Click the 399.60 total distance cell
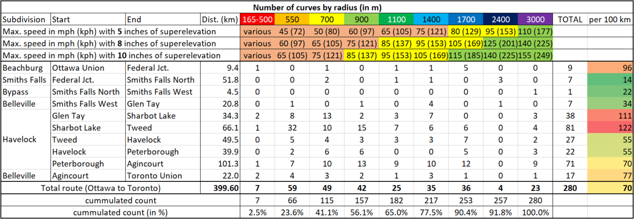This screenshot has height=219, width=634. (x=220, y=188)
